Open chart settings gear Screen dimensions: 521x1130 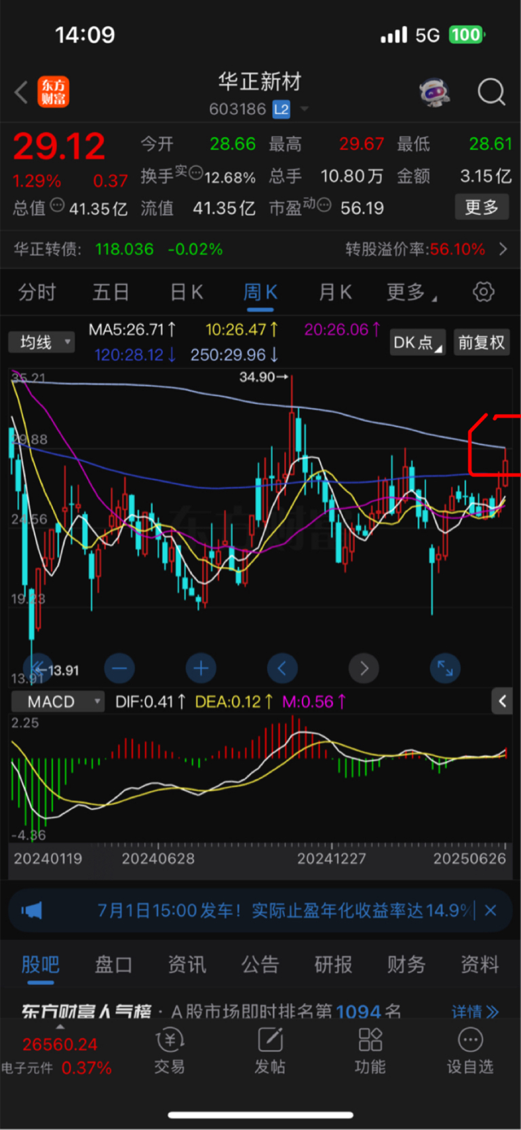(483, 292)
